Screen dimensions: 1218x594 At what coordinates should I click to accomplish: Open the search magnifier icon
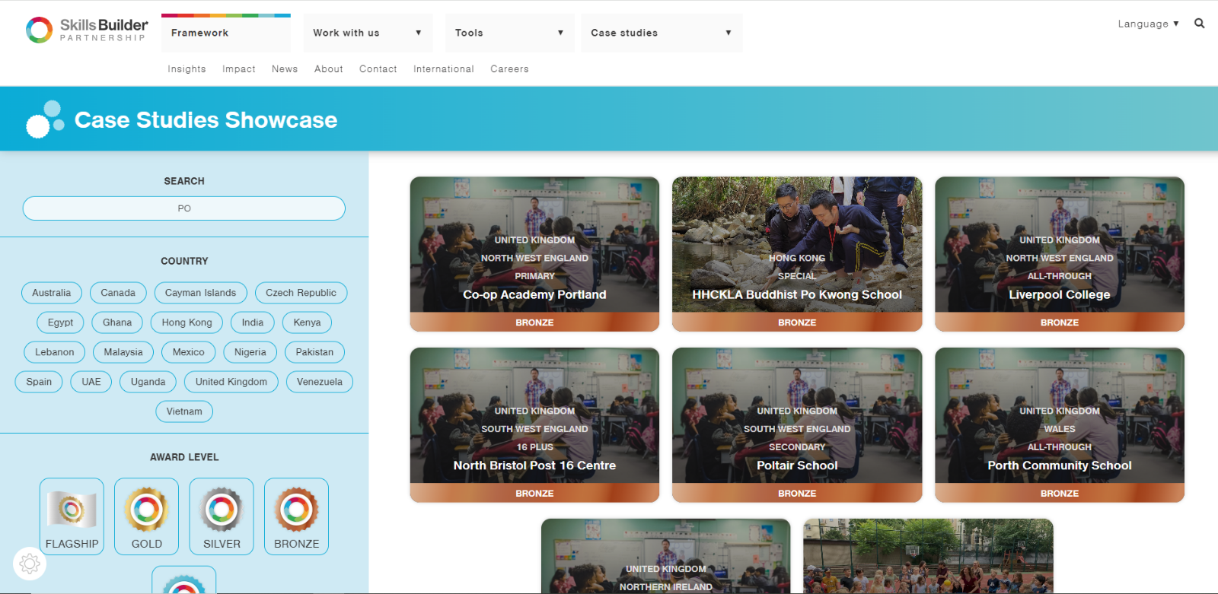[1200, 24]
